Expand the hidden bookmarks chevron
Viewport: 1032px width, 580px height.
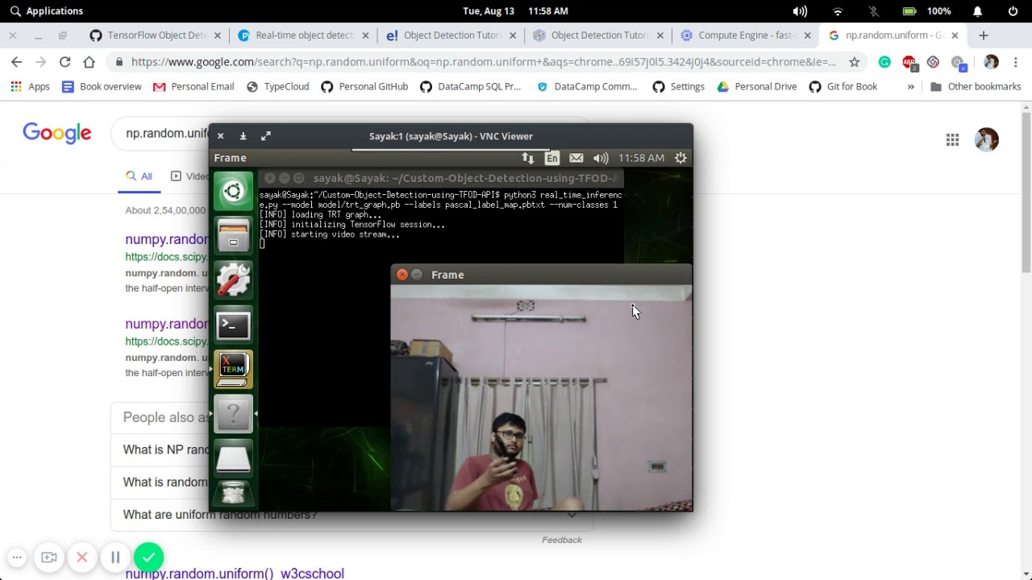[x=911, y=87]
